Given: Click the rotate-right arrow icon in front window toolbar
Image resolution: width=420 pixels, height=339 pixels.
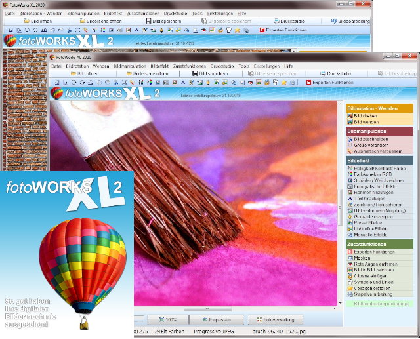Looking at the screenshot, I should 82,83.
